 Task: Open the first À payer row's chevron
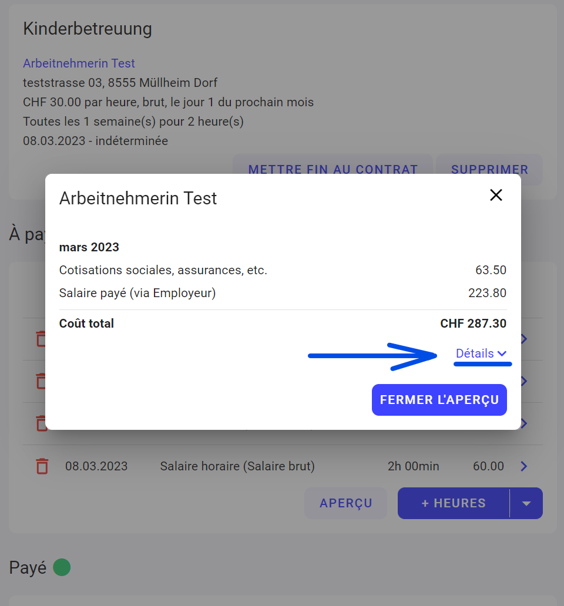coord(524,339)
